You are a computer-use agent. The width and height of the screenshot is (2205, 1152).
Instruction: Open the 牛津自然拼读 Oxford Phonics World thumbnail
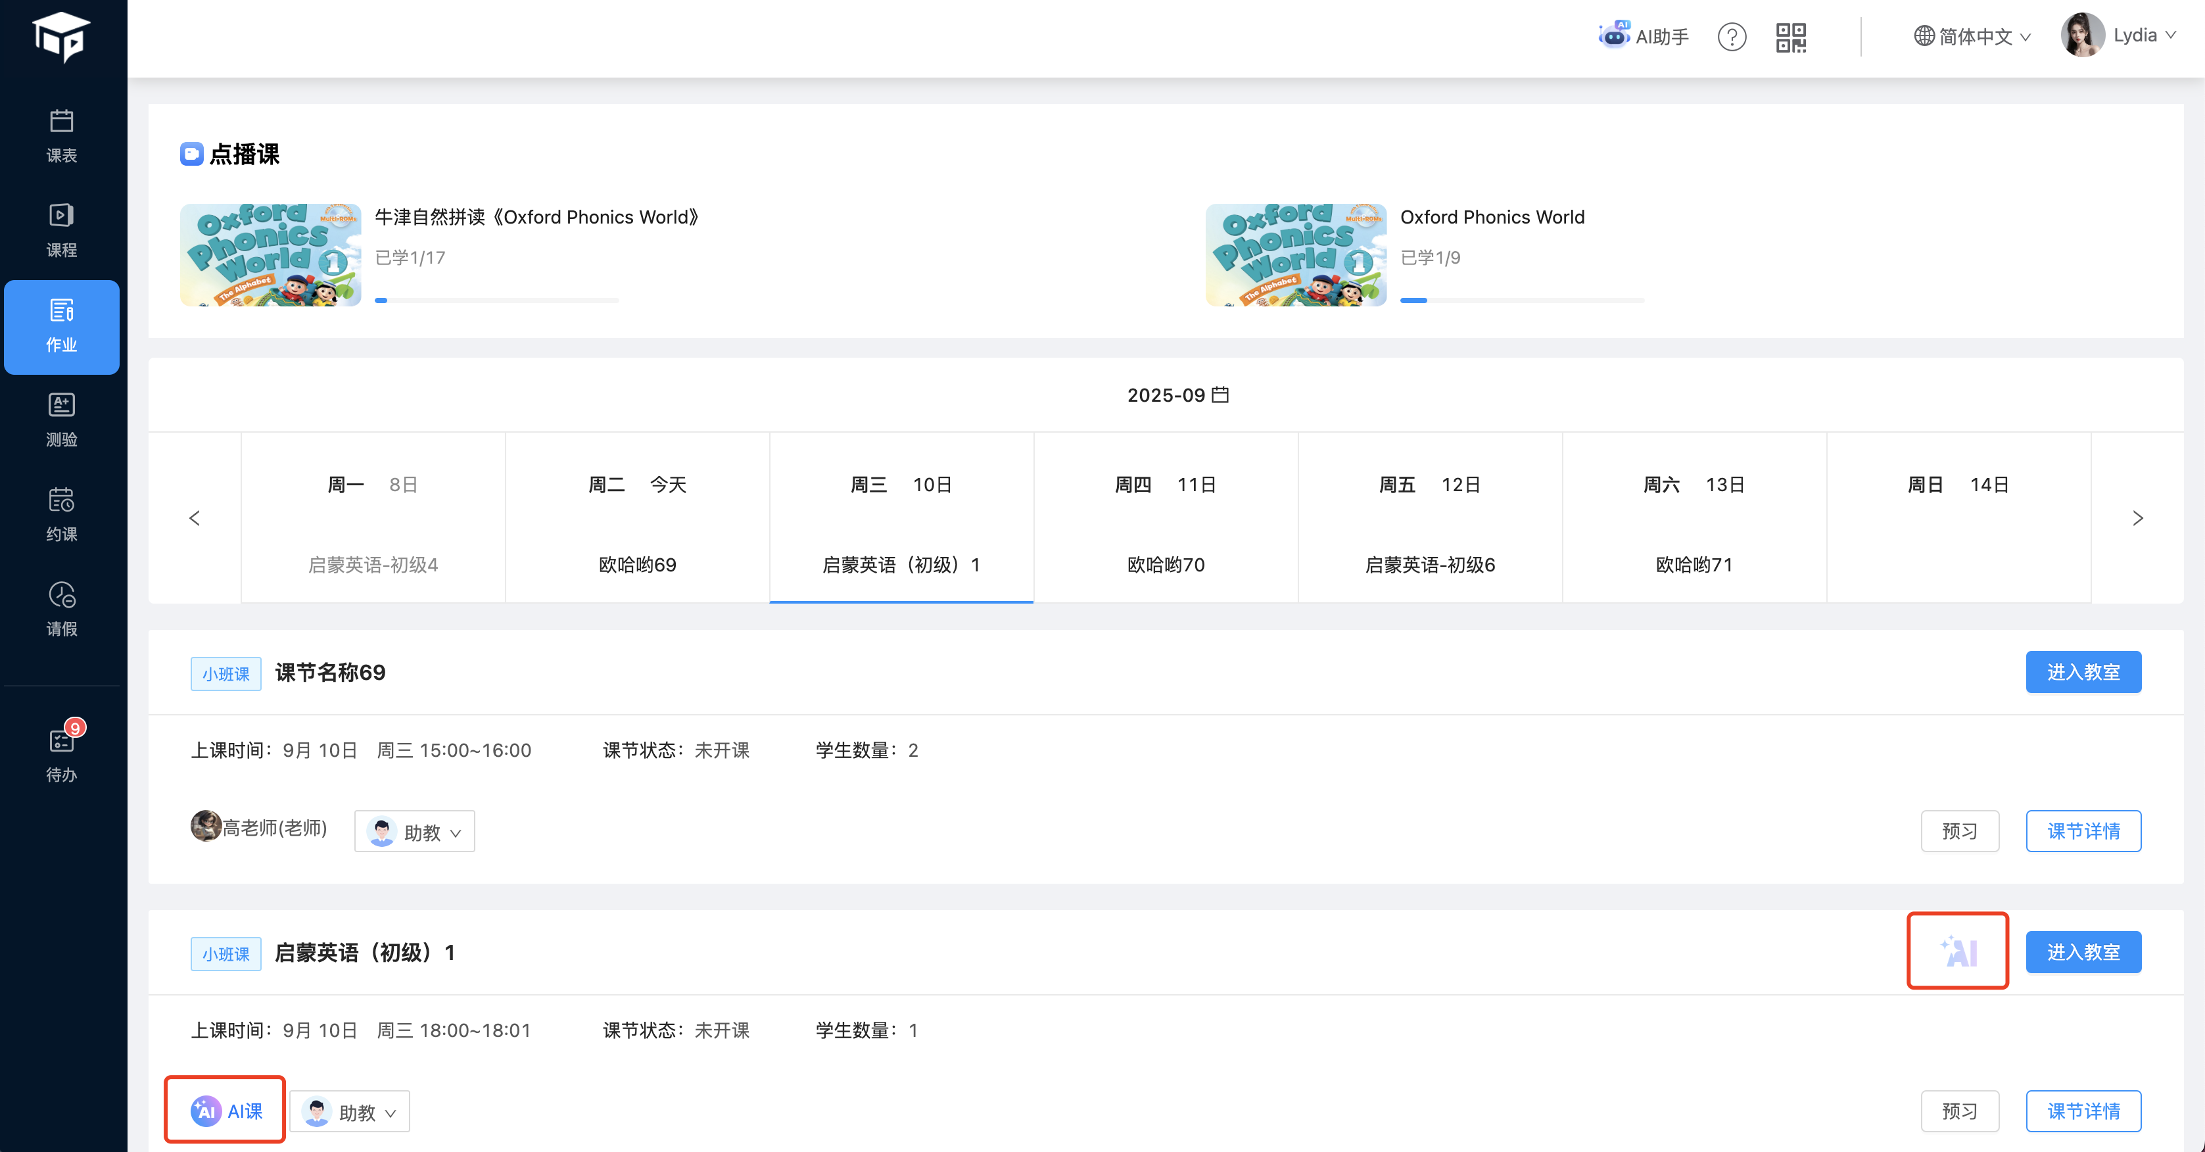pyautogui.click(x=270, y=255)
